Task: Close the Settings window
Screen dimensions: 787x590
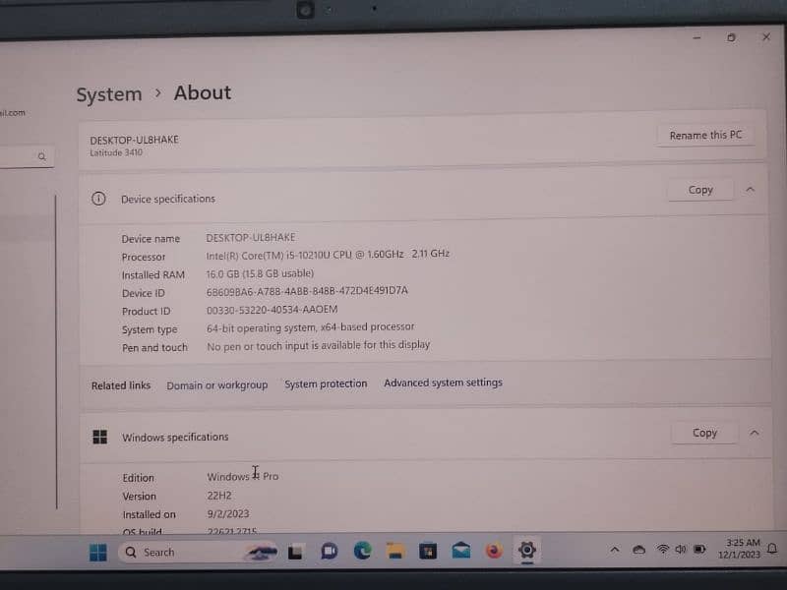Action: click(766, 36)
